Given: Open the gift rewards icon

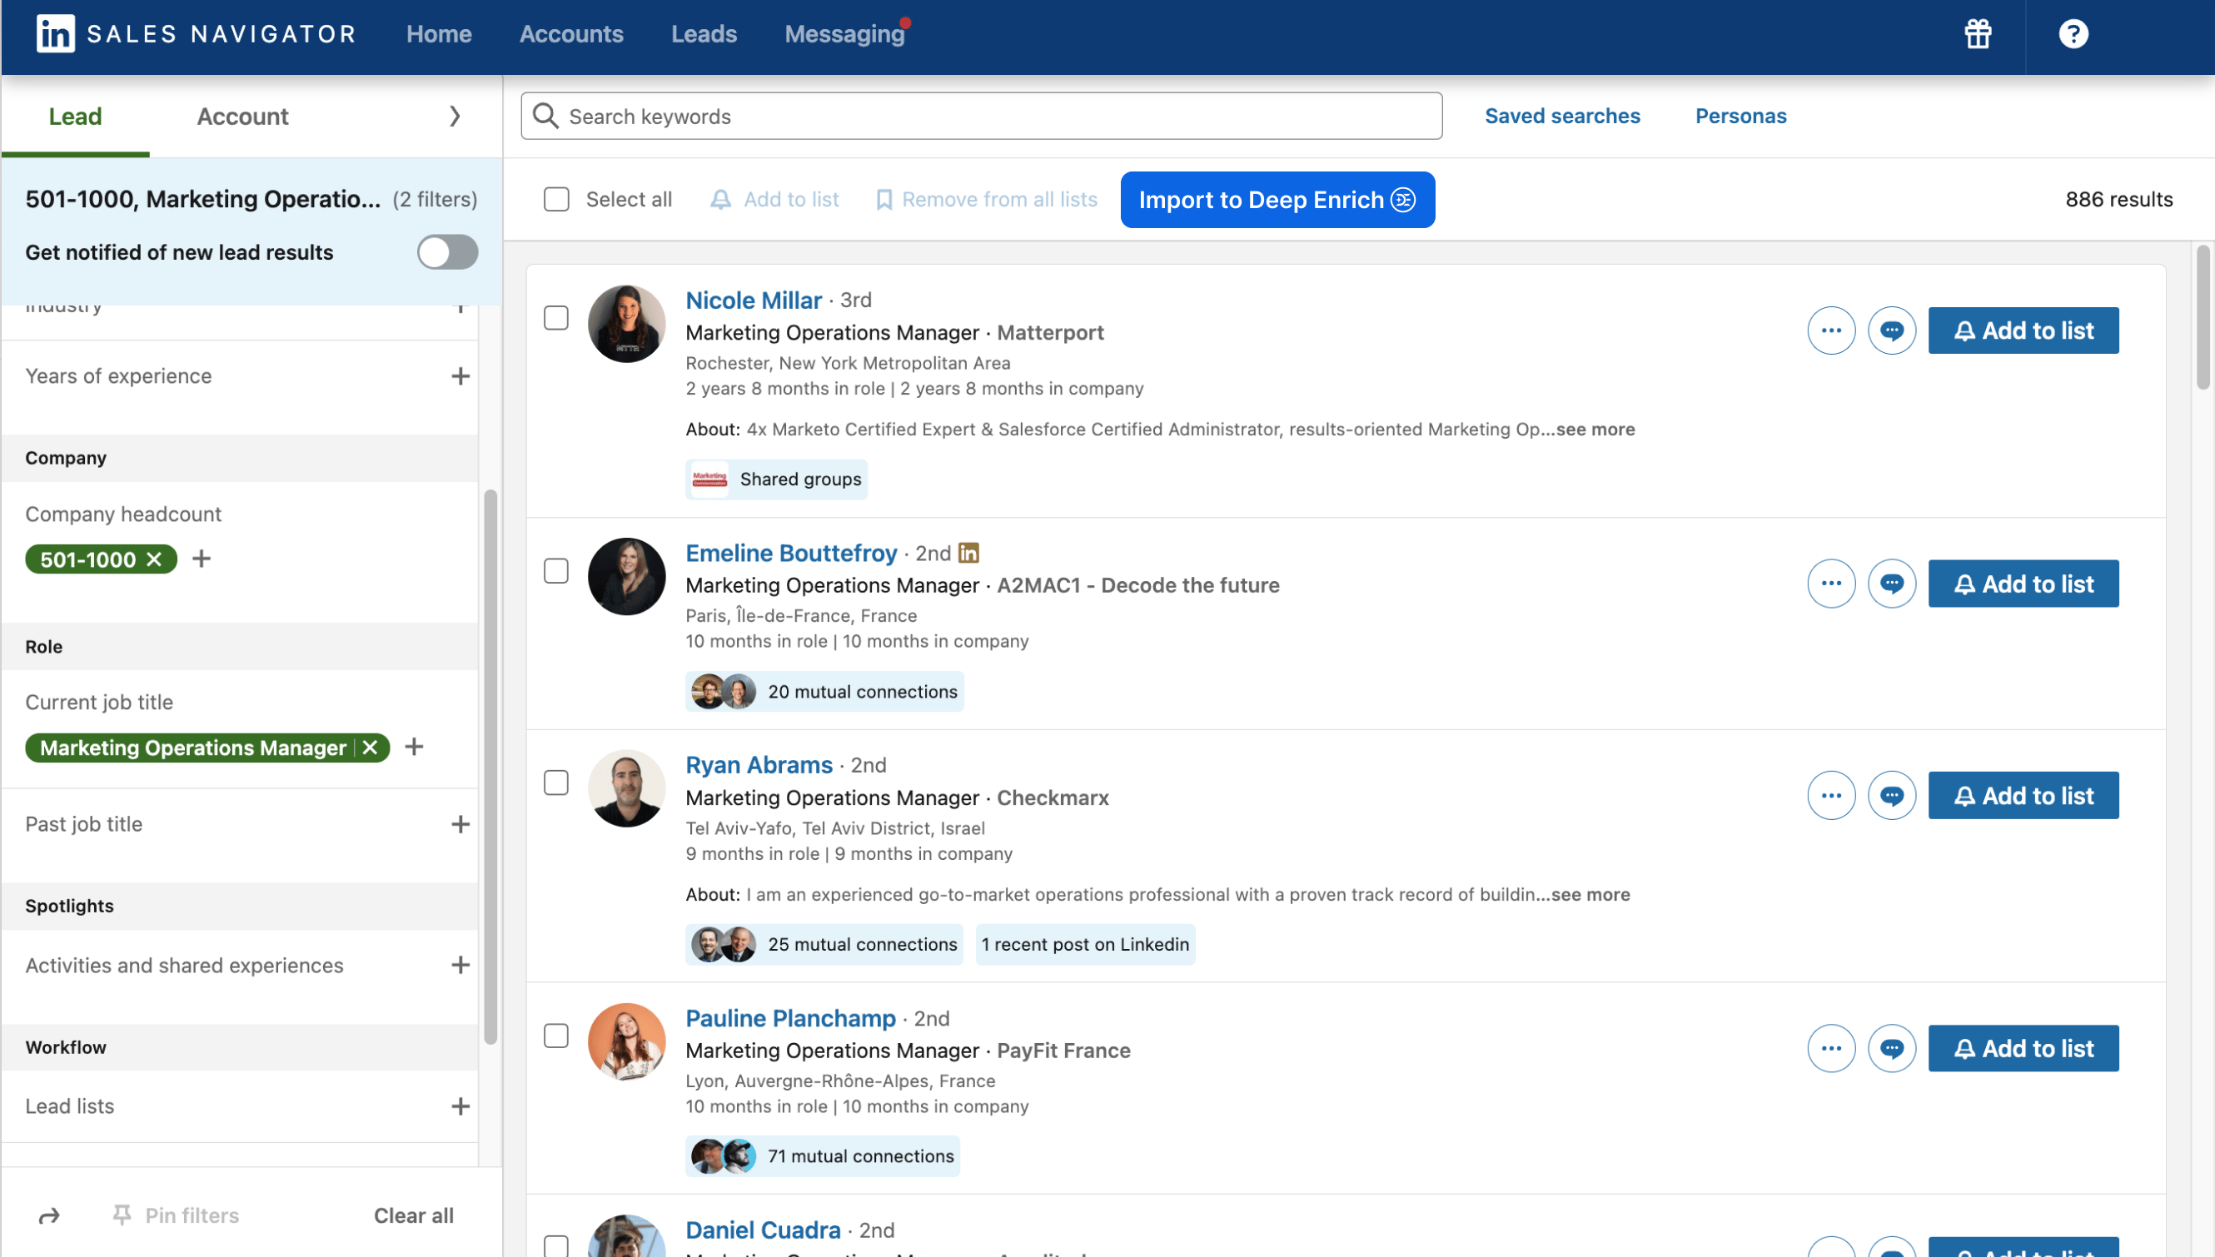Looking at the screenshot, I should pos(1978,33).
